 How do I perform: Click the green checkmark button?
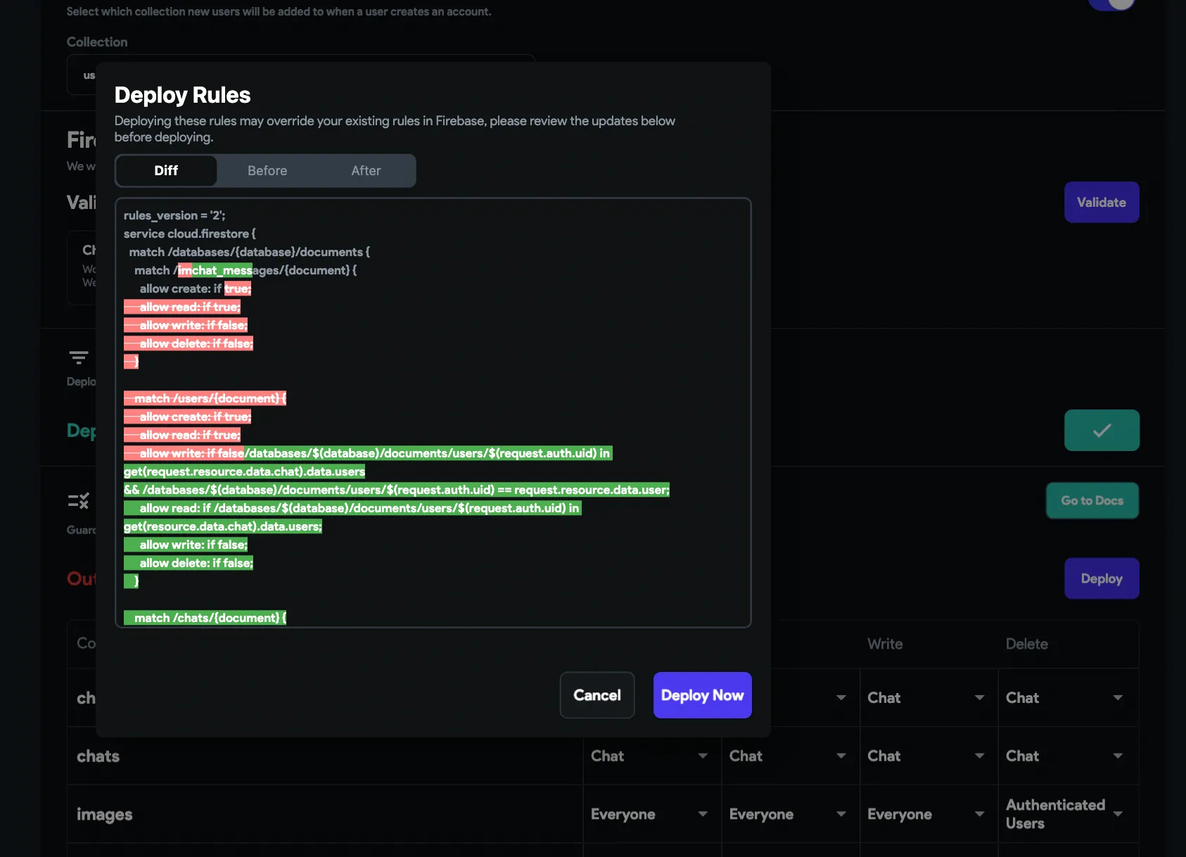click(x=1102, y=430)
